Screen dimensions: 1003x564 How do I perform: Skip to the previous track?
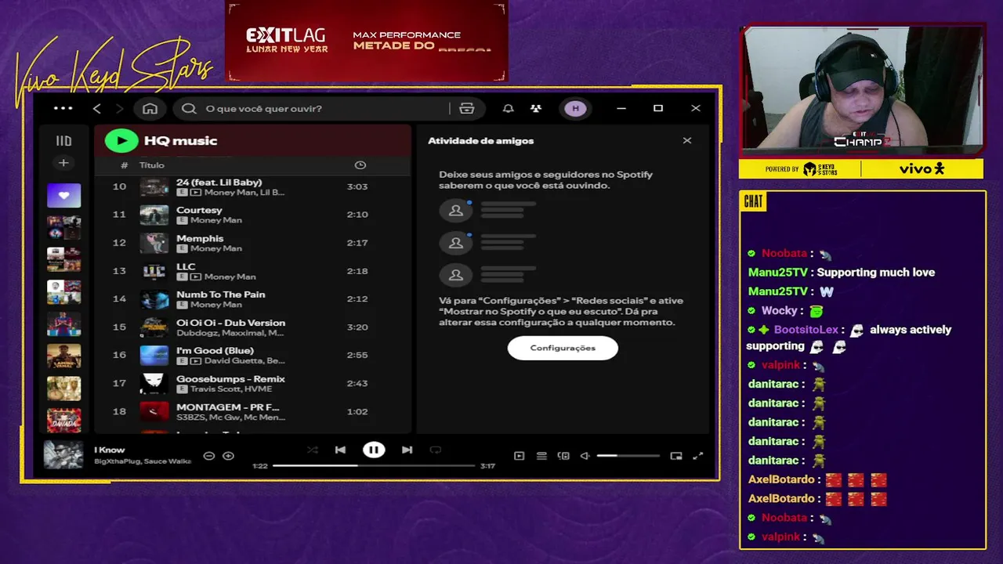click(340, 450)
